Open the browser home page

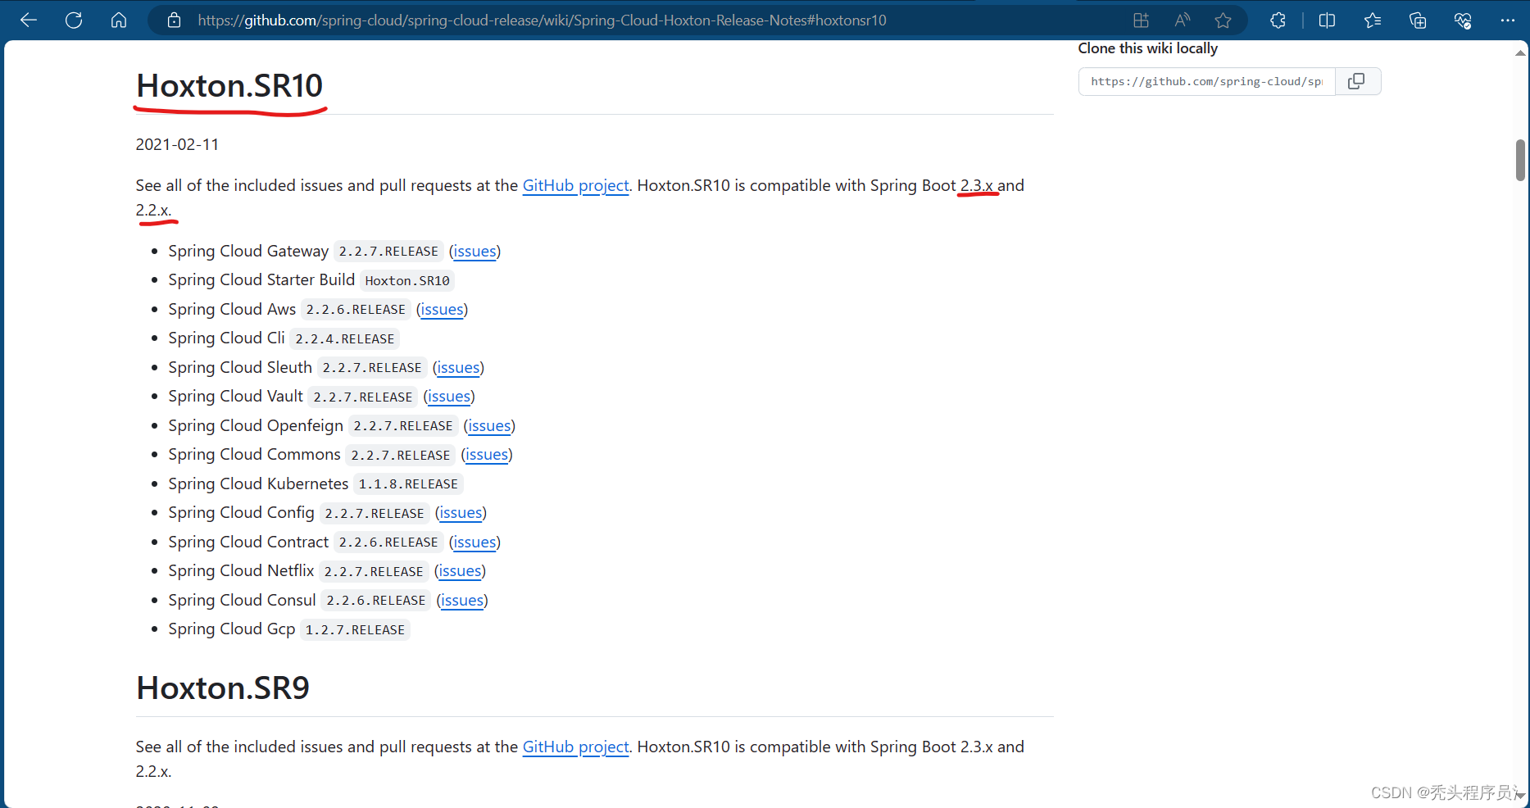click(x=119, y=20)
